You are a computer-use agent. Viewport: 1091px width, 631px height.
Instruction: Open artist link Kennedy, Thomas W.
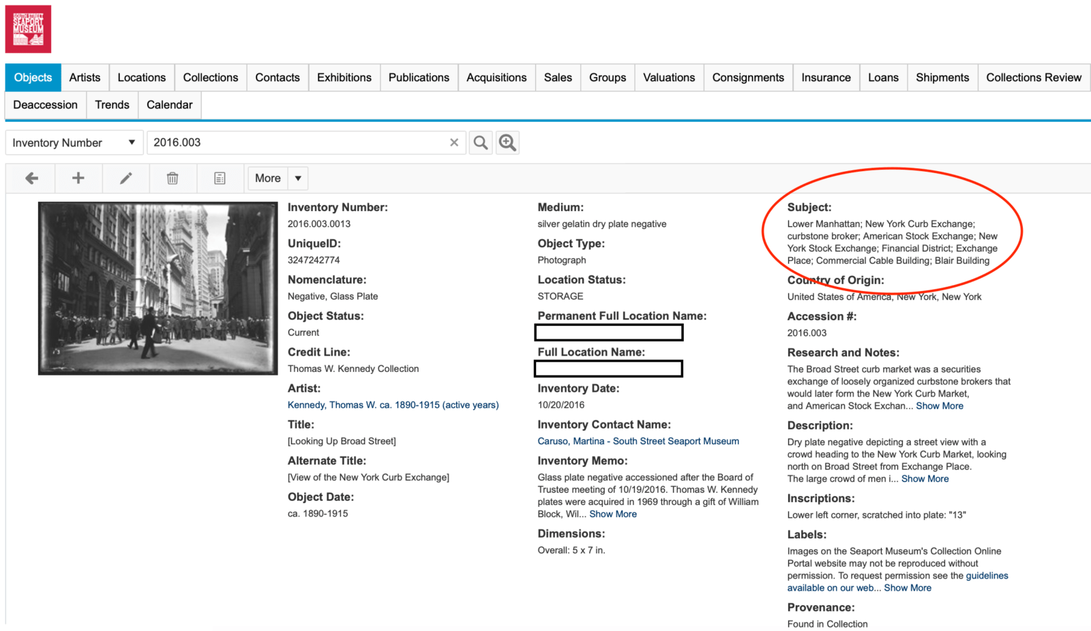tap(393, 404)
